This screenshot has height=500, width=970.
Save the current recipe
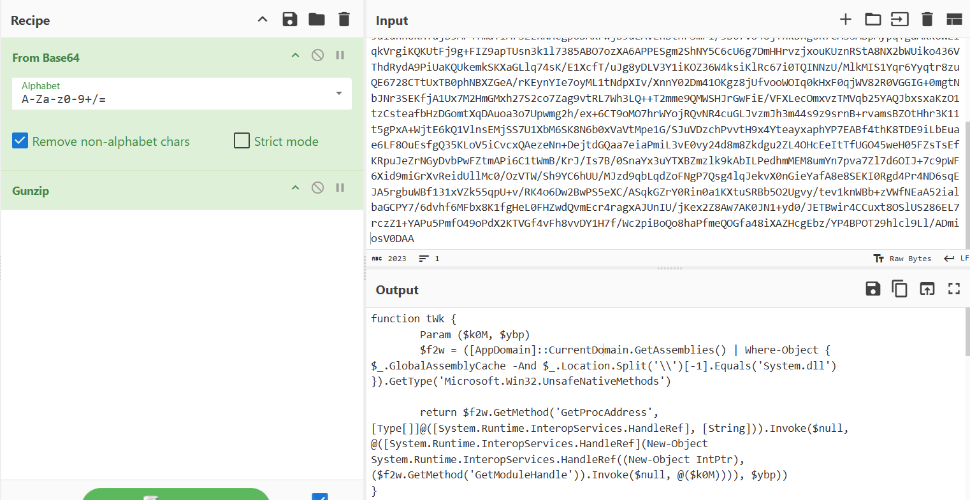[x=290, y=19]
